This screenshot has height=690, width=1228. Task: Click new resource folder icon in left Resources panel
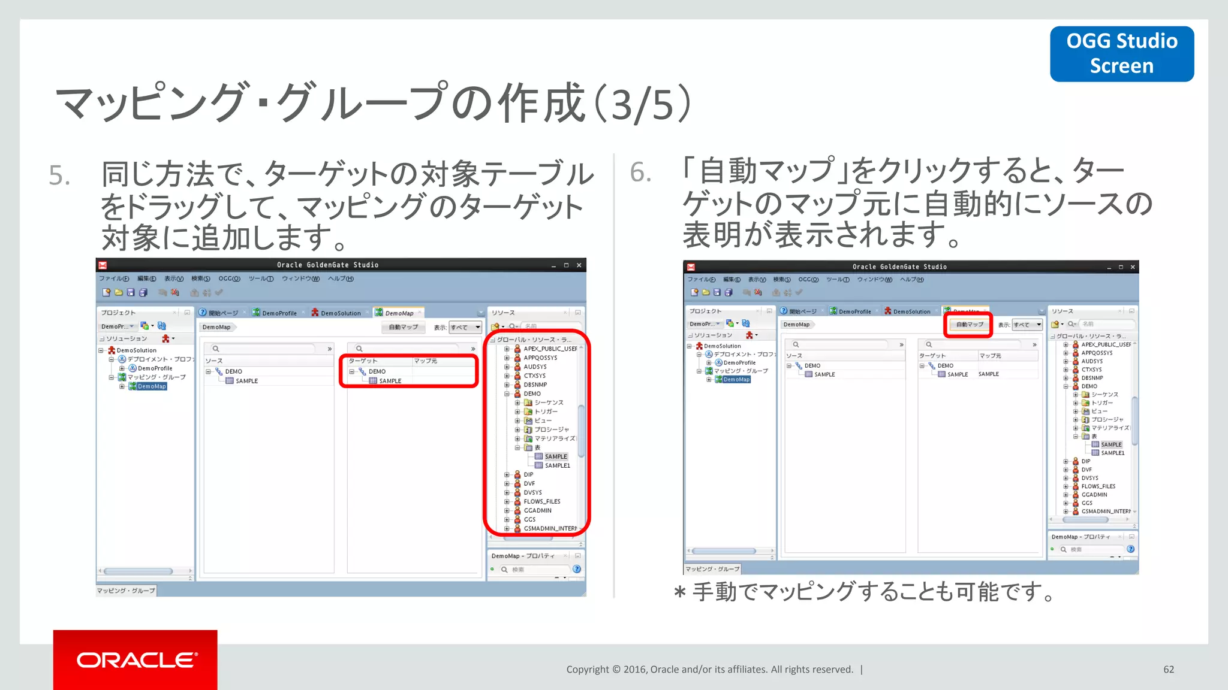(x=495, y=326)
